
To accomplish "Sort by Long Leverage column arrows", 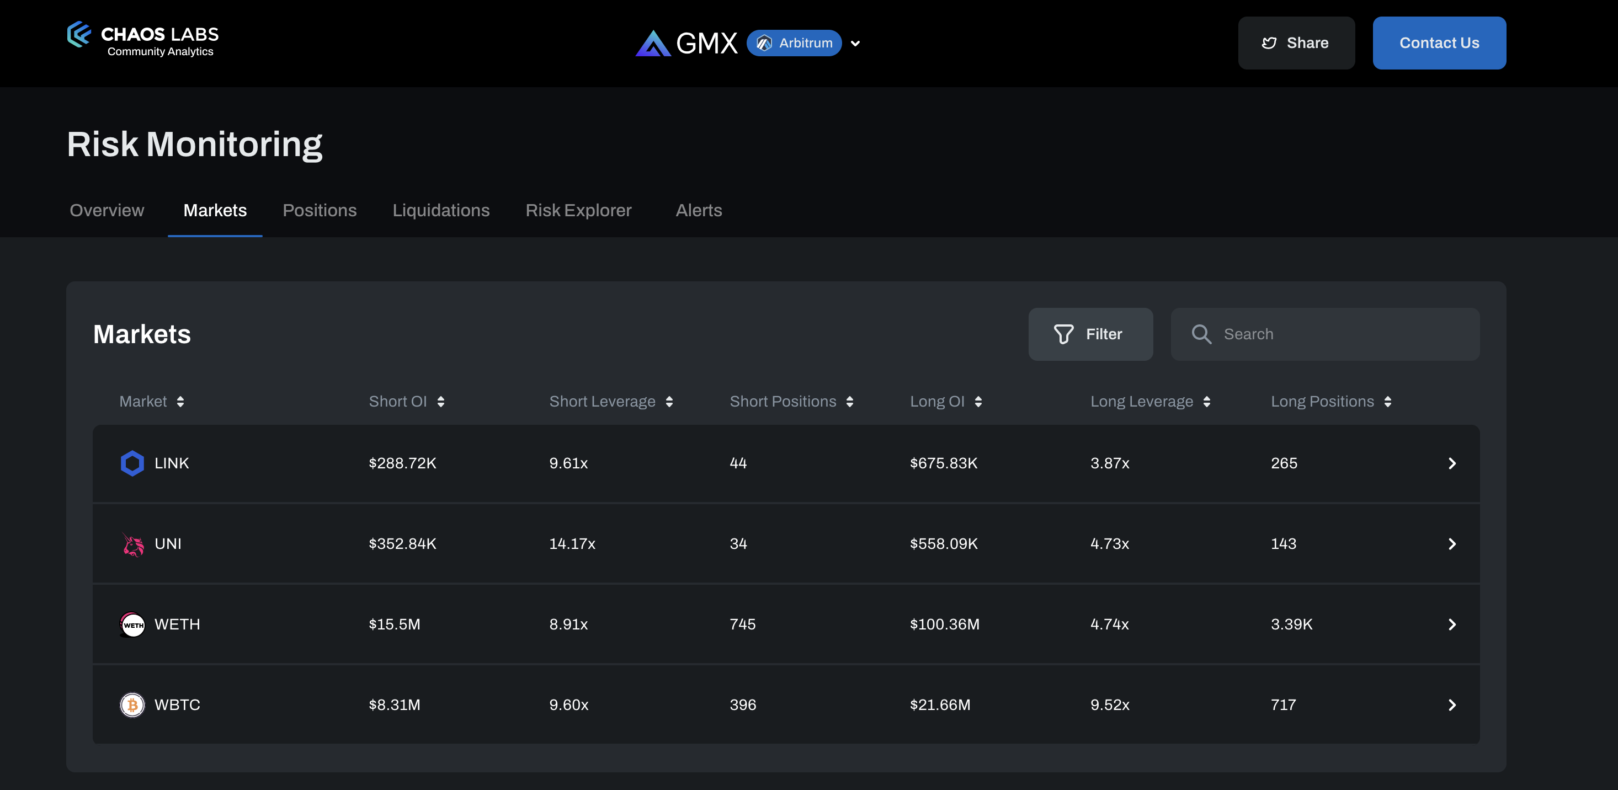I will click(x=1206, y=402).
